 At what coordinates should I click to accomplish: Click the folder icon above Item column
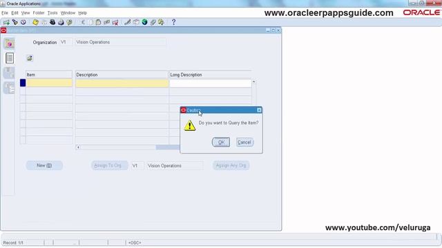click(x=30, y=58)
